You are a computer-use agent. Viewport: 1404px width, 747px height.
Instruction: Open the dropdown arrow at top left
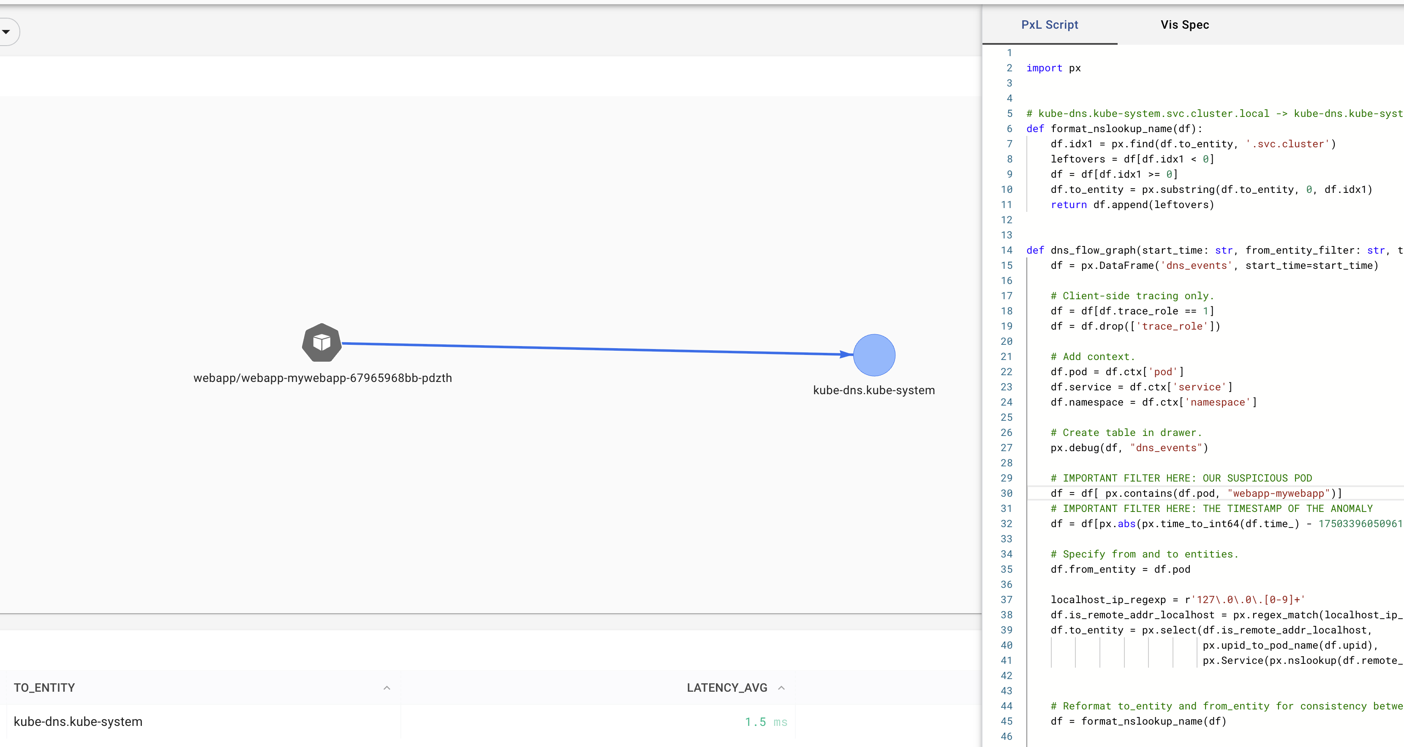(x=6, y=32)
